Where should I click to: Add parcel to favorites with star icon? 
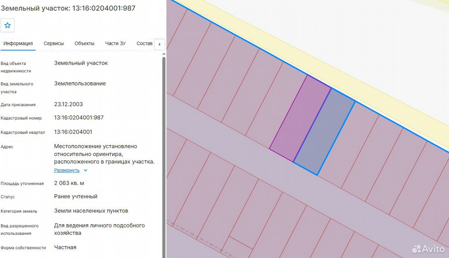click(x=8, y=26)
